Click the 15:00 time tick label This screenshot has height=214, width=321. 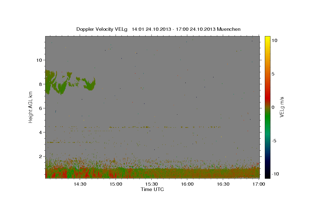116,184
